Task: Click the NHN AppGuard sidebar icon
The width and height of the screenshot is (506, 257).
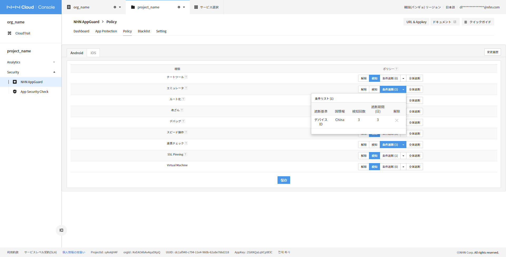Action: coord(15,82)
